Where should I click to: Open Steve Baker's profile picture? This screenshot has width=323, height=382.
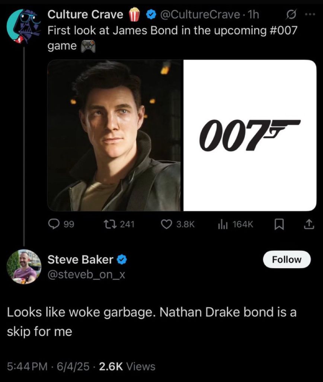24,266
